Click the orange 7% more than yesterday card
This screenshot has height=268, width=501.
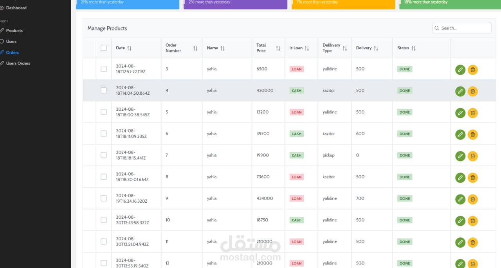[343, 4]
